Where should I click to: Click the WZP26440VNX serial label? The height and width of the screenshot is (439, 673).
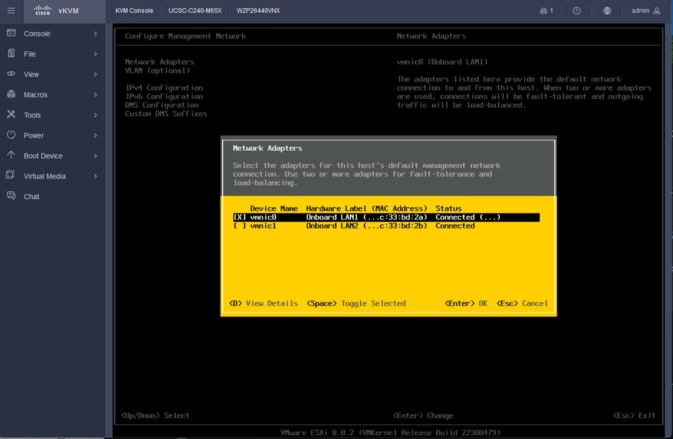click(258, 11)
